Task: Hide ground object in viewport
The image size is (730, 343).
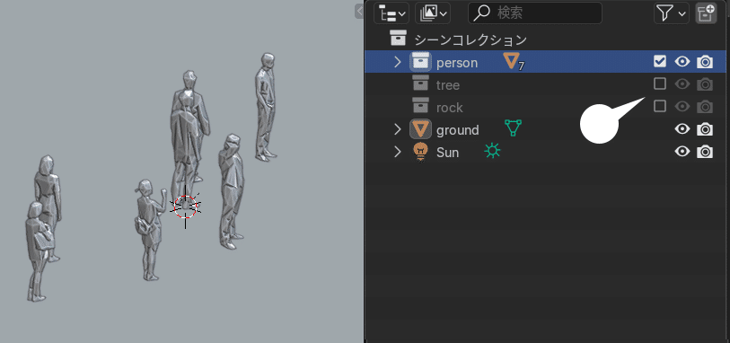Action: [682, 128]
